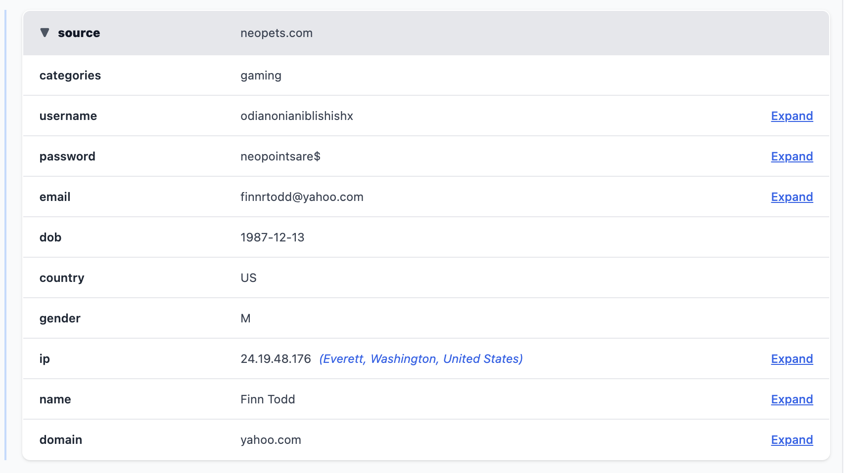Expand the domain row
This screenshot has height=473, width=844.
coord(792,440)
